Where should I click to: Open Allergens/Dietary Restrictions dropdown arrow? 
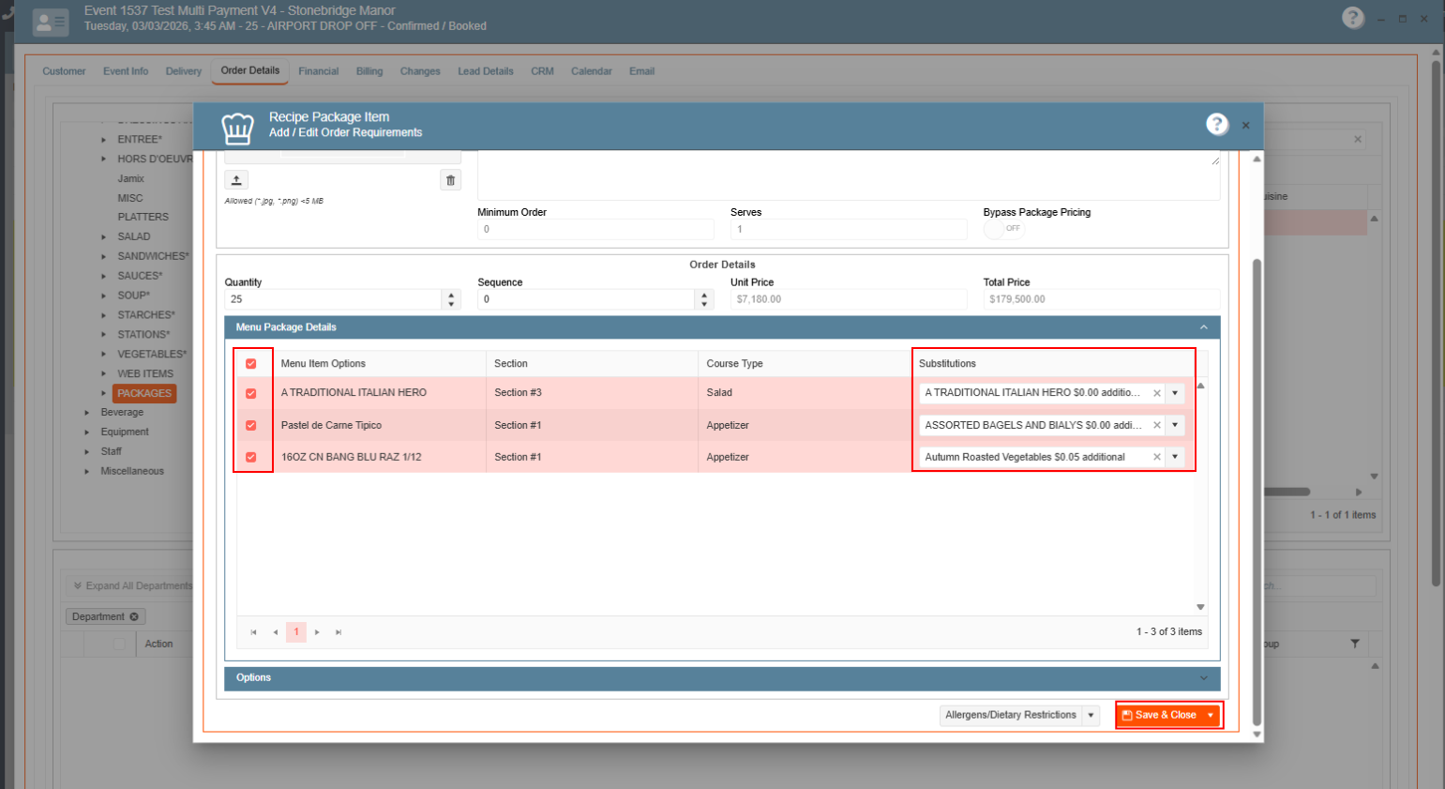click(1091, 716)
